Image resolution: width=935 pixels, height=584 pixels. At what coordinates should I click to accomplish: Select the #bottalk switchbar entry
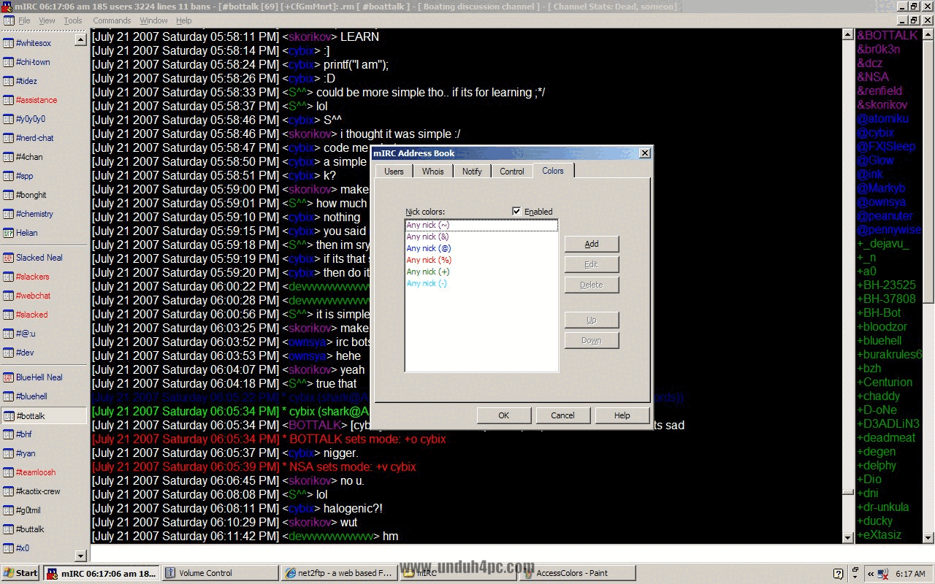pyautogui.click(x=44, y=415)
